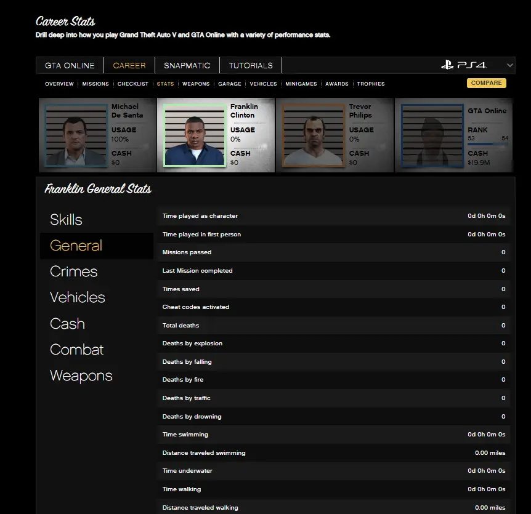This screenshot has height=514, width=531.
Task: Click the Deaths by drowning row
Action: pos(333,417)
